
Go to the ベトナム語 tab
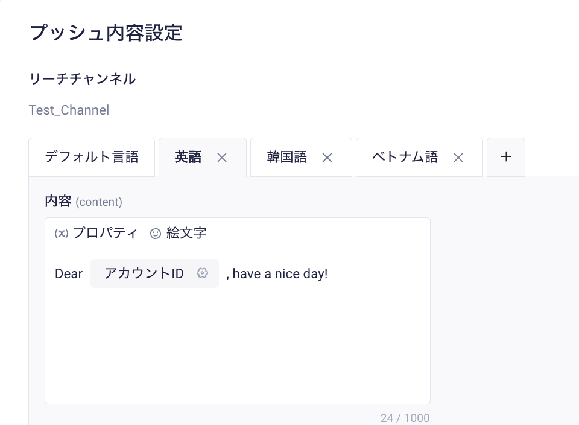point(405,158)
